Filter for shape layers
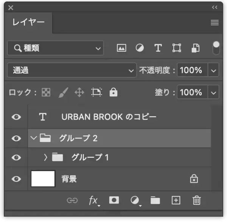Screen dimensions: 227x222 click(x=177, y=48)
